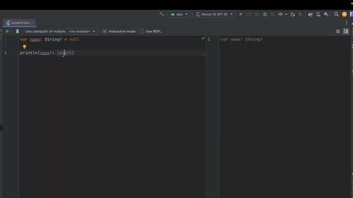Run the scratch file
The height and width of the screenshot is (198, 353).
coord(7,31)
